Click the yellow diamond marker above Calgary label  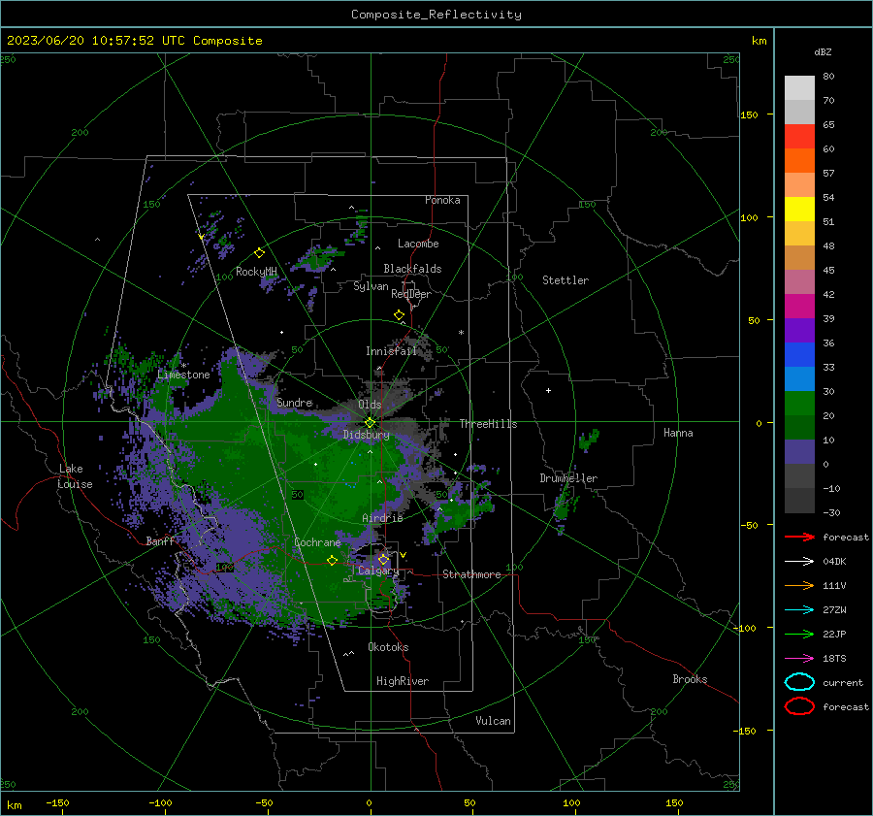point(383,559)
